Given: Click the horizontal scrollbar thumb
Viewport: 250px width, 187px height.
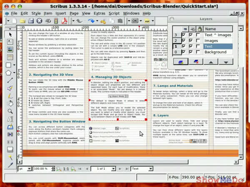Looking at the screenshot, I should 115,162.
